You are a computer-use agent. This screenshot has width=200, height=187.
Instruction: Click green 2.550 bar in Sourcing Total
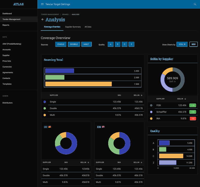(x=55, y=77)
